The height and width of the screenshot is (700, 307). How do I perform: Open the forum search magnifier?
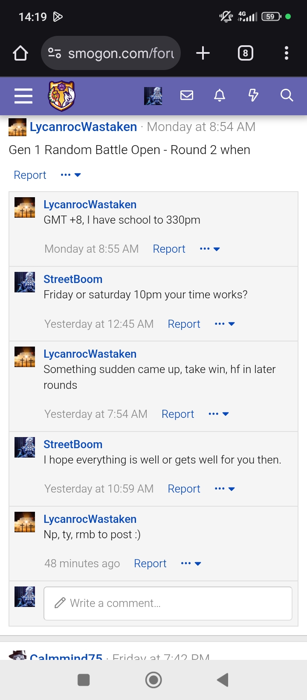(x=287, y=95)
